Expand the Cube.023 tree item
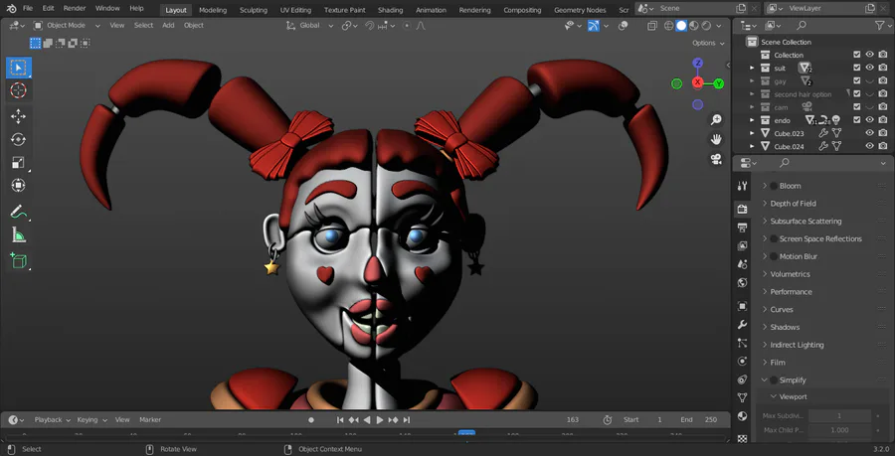This screenshot has width=895, height=456. click(x=752, y=133)
